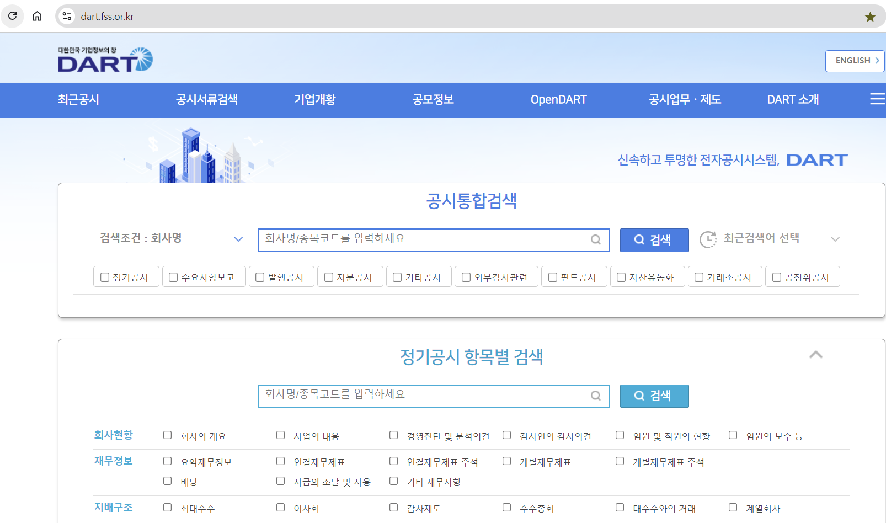Click magnifier icon inside 공시통합검색 input

[x=596, y=239]
